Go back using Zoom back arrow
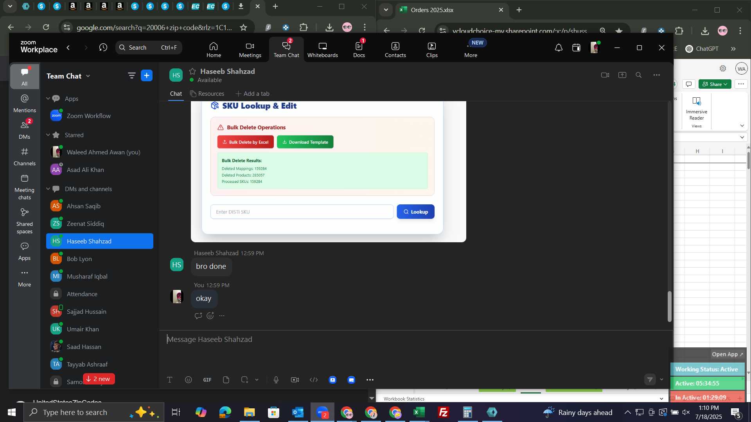The width and height of the screenshot is (751, 422). [x=68, y=48]
